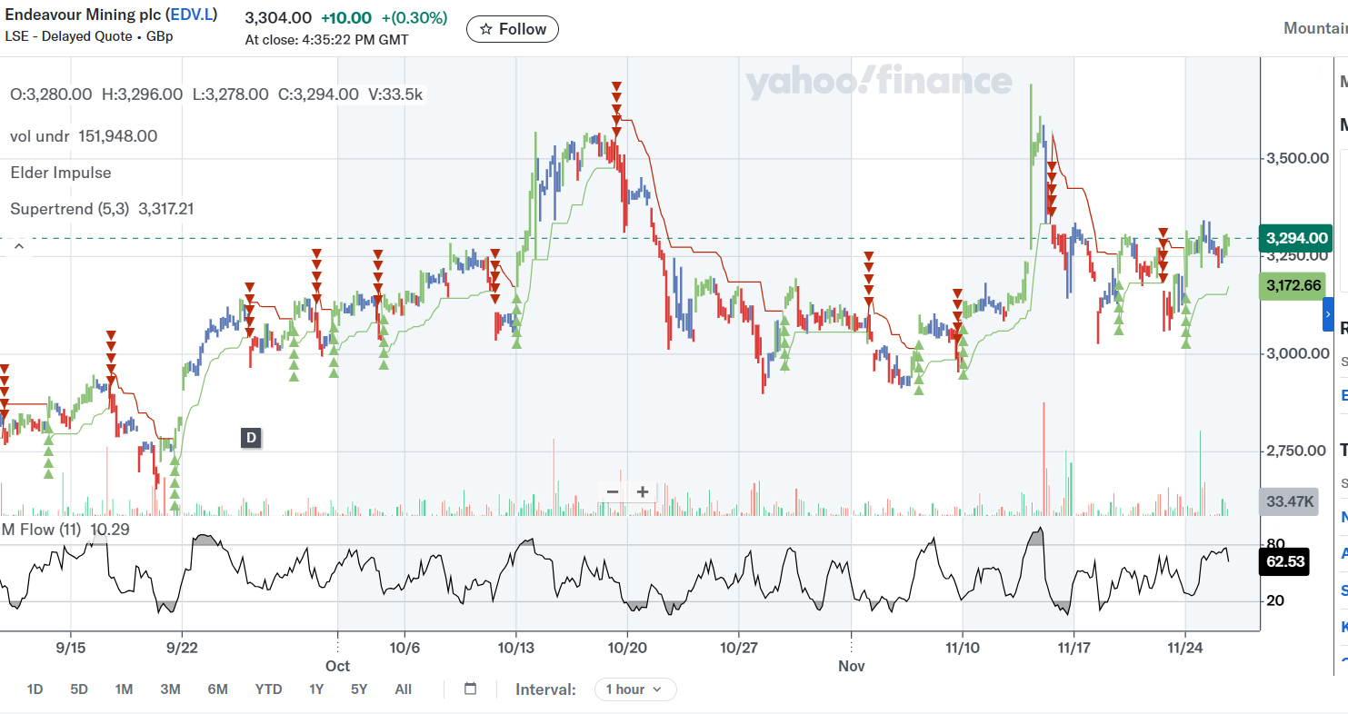The image size is (1348, 714).
Task: Click the star icon in the Follow button
Action: 487,29
